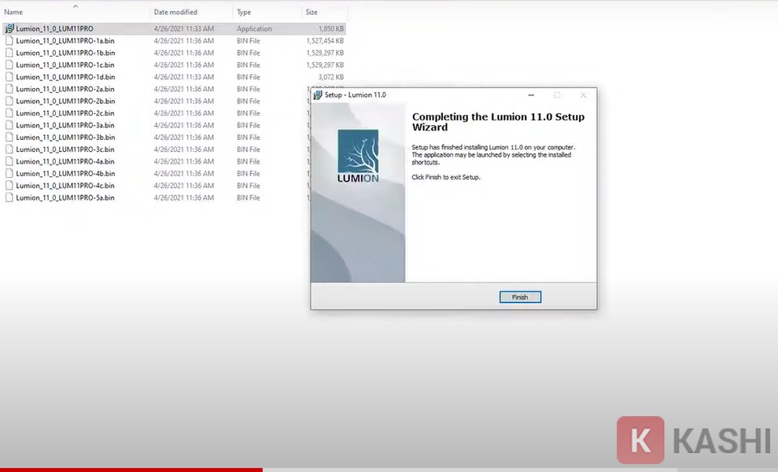The height and width of the screenshot is (472, 778).
Task: Click the Lumion_11_0_LUM11PRO application file icon
Action: pos(9,29)
